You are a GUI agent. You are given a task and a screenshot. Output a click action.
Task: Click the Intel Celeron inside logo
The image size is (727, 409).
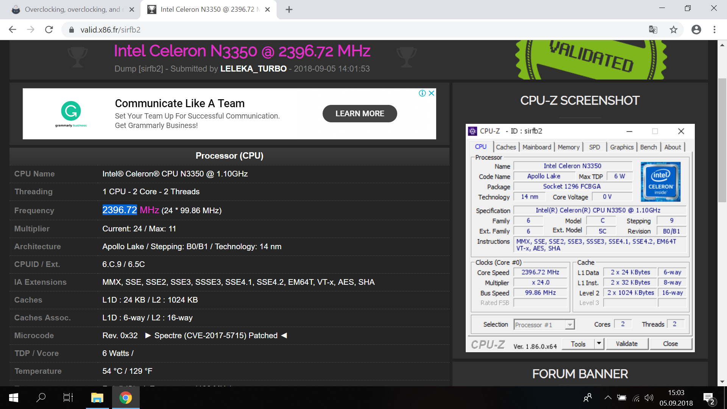(x=661, y=182)
